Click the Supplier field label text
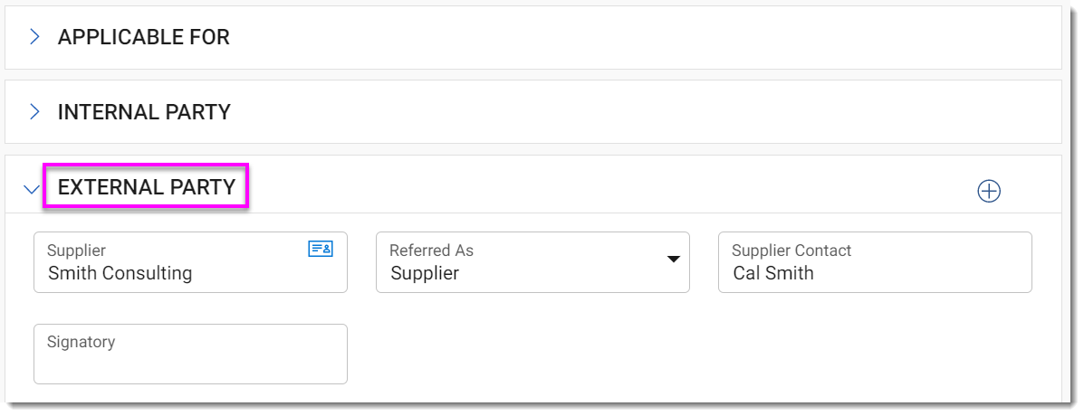This screenshot has height=416, width=1084. click(76, 251)
